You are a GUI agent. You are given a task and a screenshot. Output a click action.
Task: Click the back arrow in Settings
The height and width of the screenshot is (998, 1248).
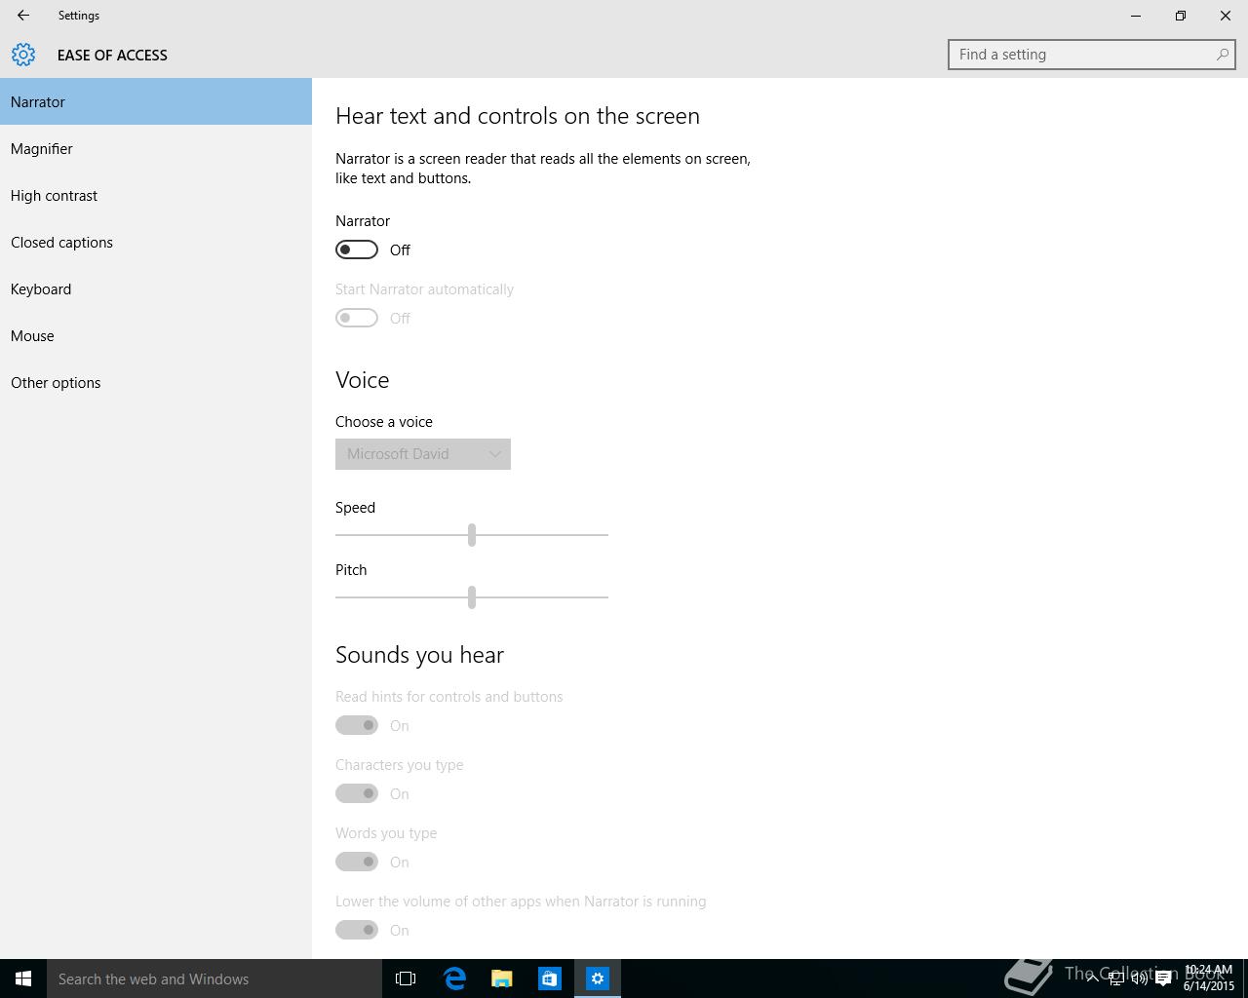pos(23,16)
